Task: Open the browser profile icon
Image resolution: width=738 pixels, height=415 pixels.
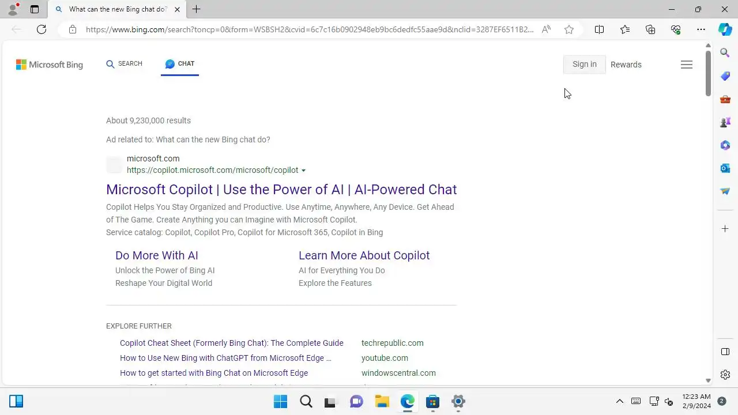Action: pyautogui.click(x=13, y=9)
